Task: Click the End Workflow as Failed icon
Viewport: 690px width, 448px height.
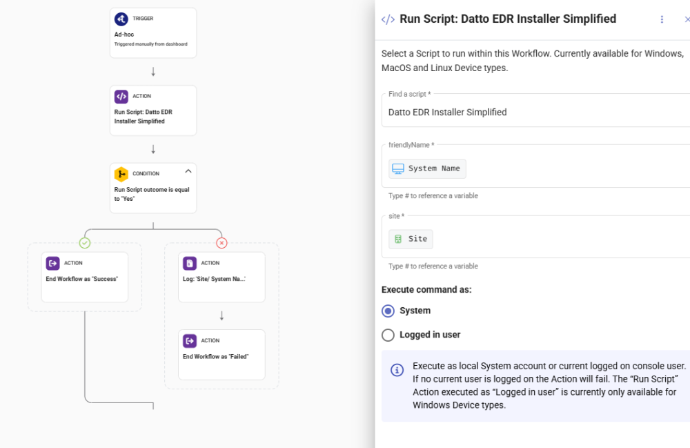Action: (x=190, y=340)
